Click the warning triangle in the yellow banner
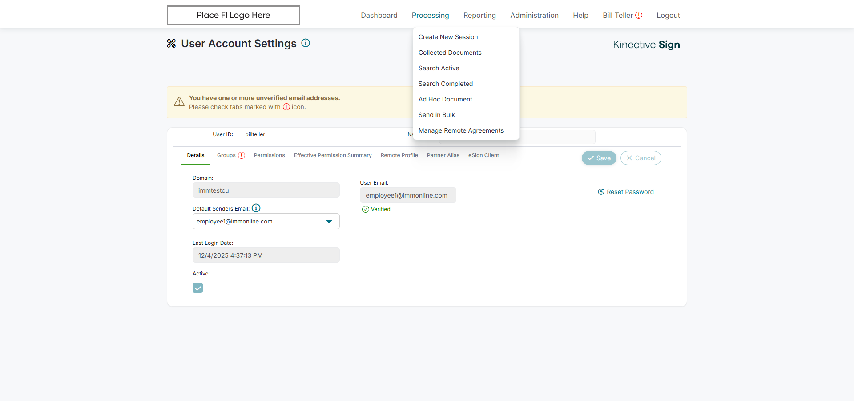The height and width of the screenshot is (401, 854). pyautogui.click(x=179, y=102)
